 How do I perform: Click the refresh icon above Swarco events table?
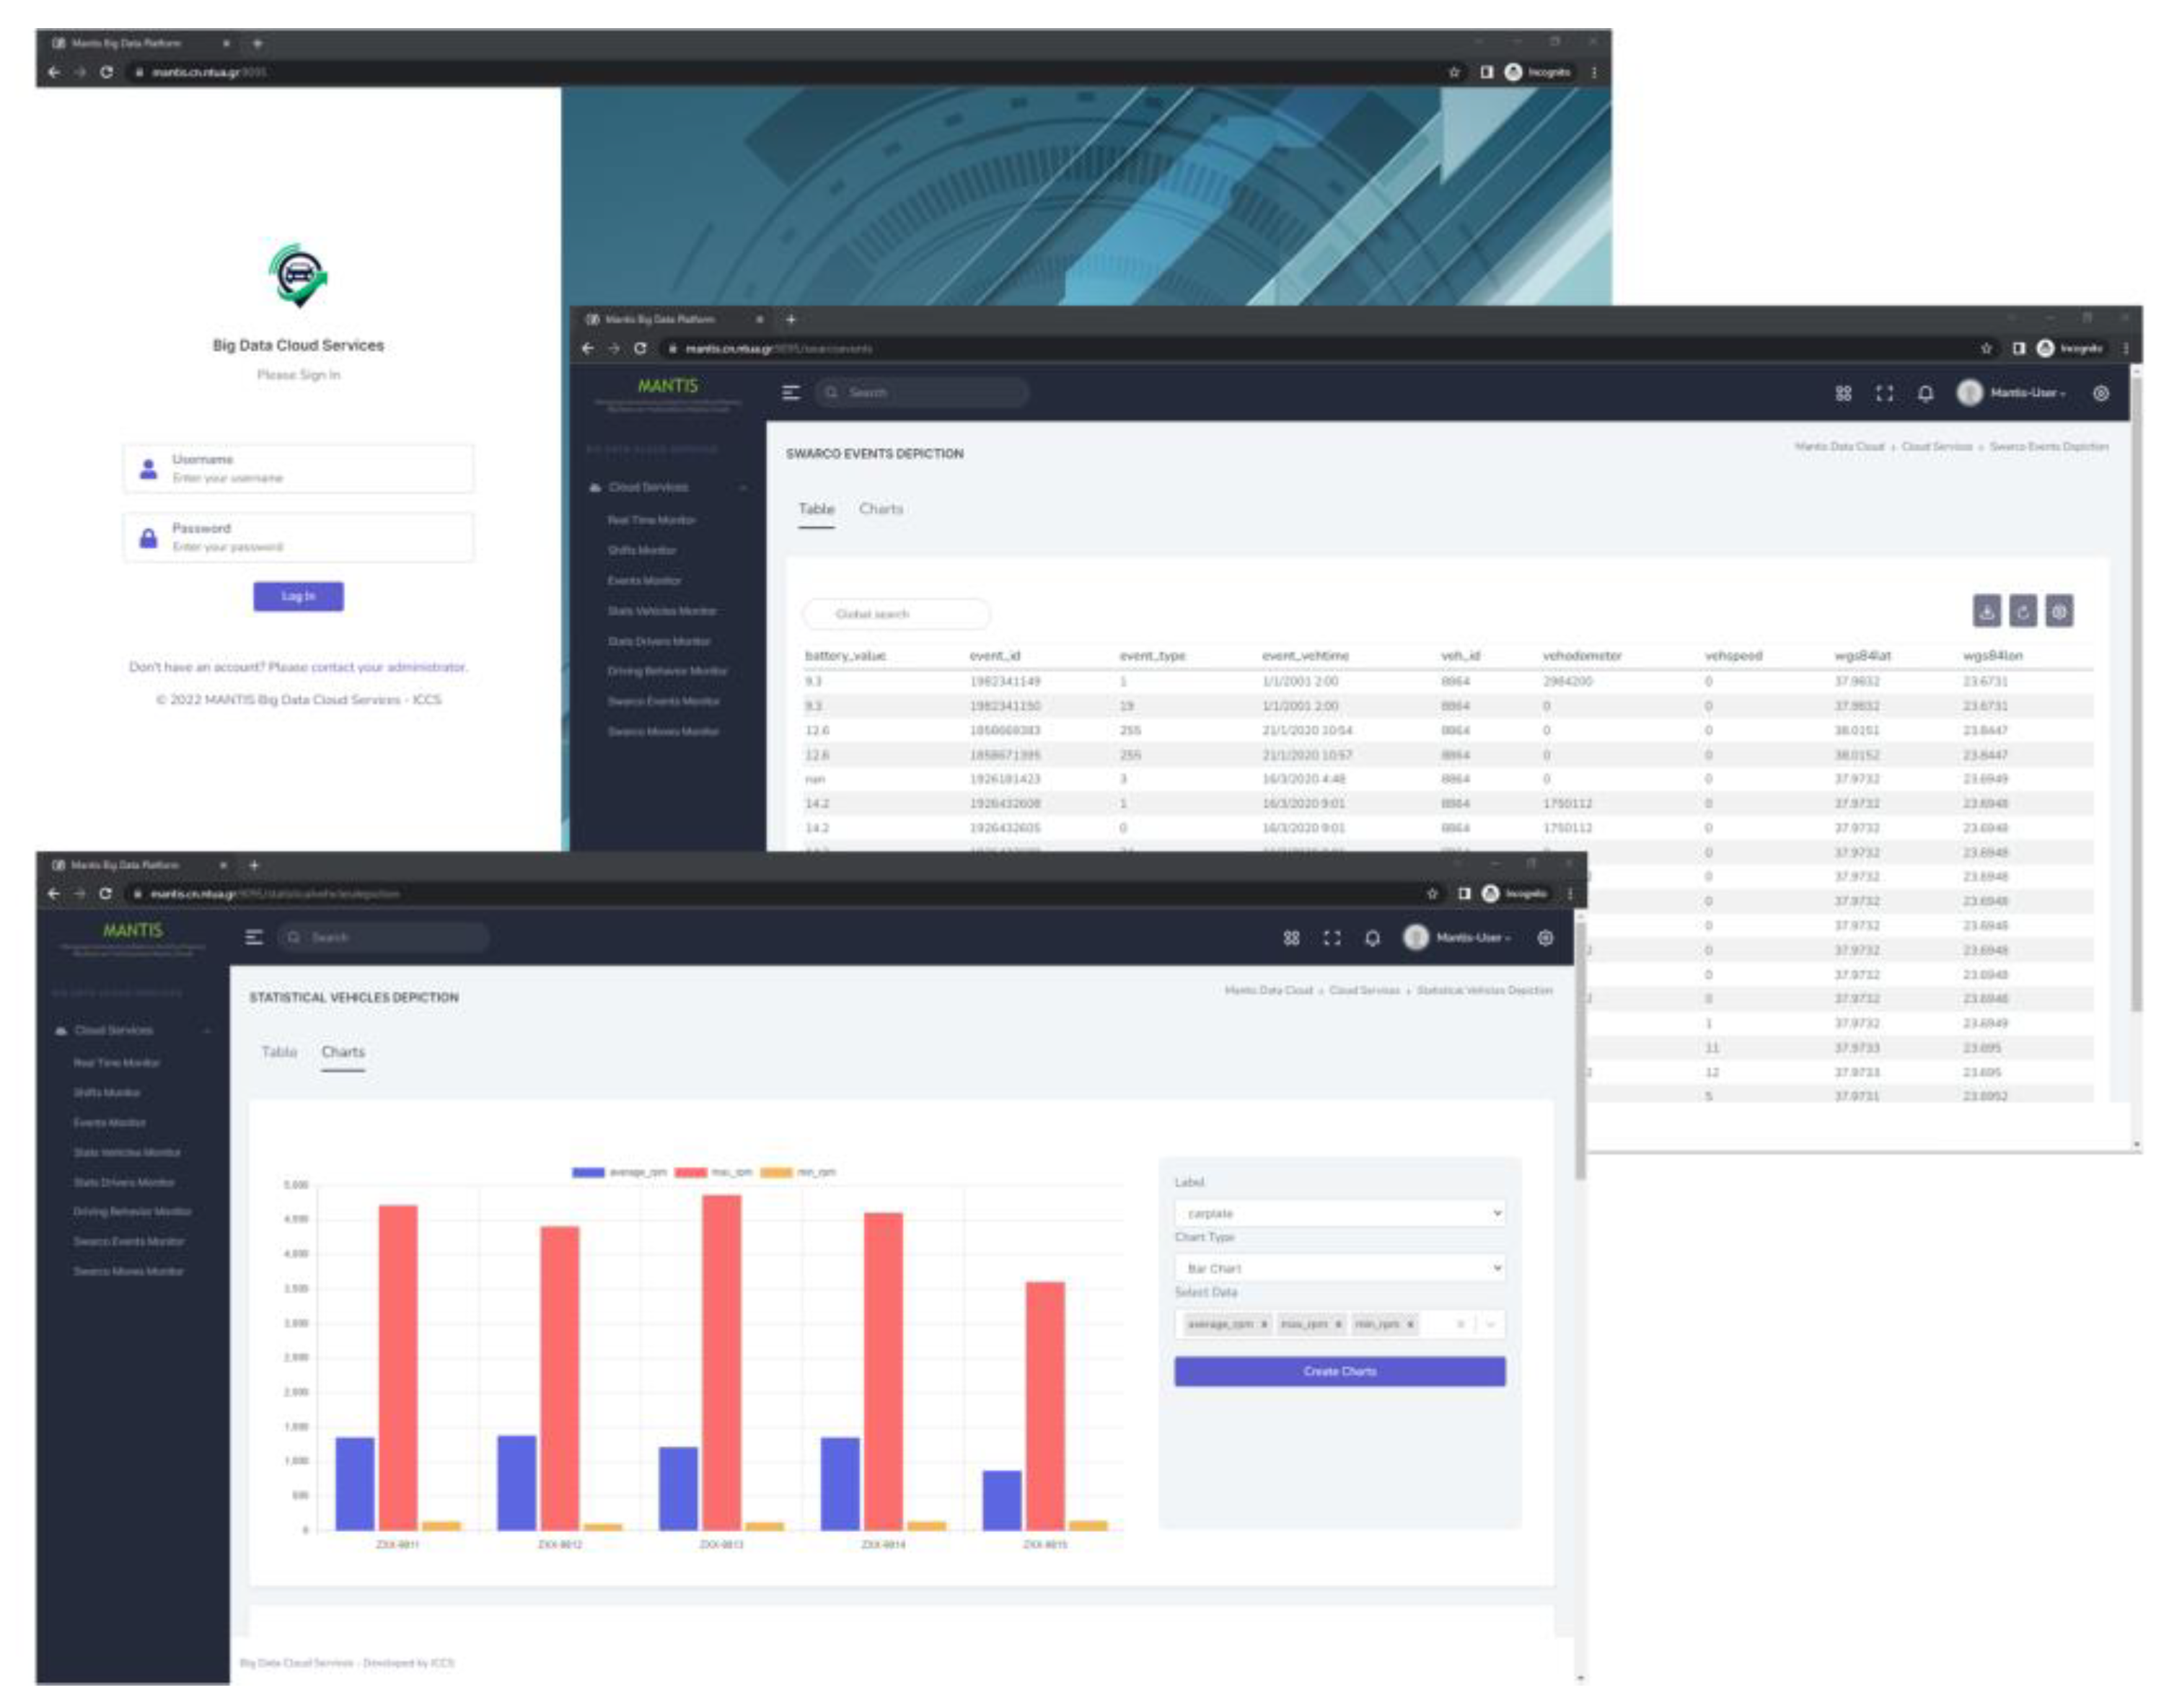[x=2022, y=611]
